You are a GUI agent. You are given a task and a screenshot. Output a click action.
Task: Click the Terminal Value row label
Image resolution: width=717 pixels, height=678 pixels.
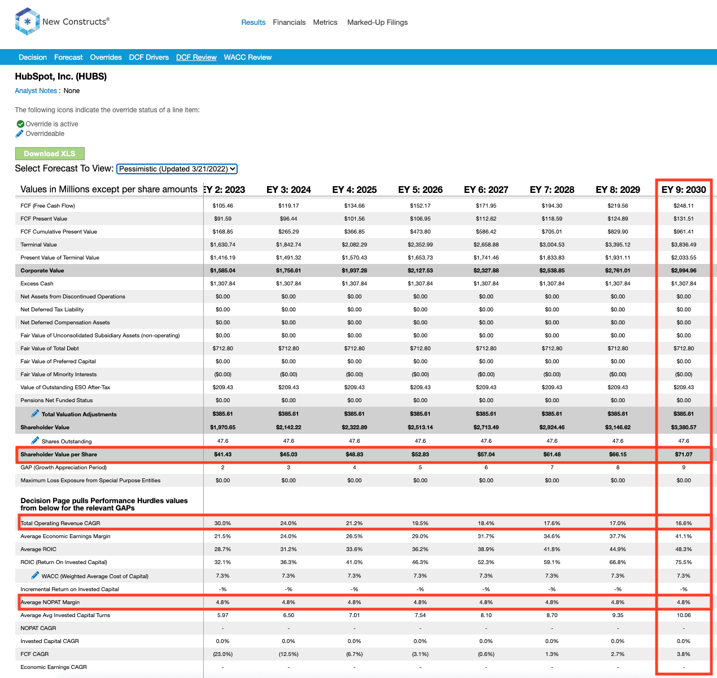[x=39, y=245]
